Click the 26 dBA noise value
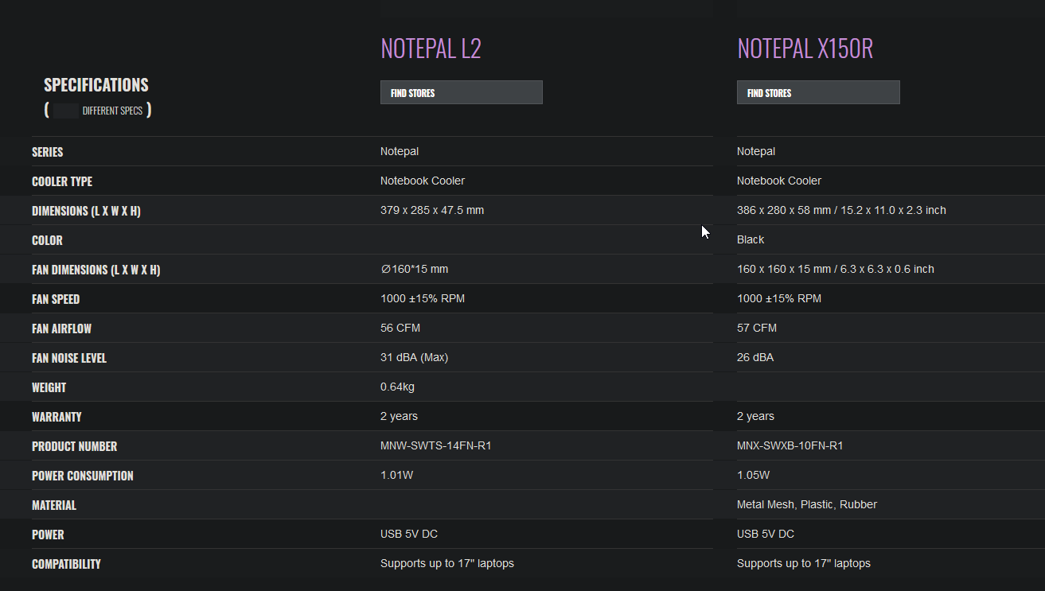 tap(755, 357)
